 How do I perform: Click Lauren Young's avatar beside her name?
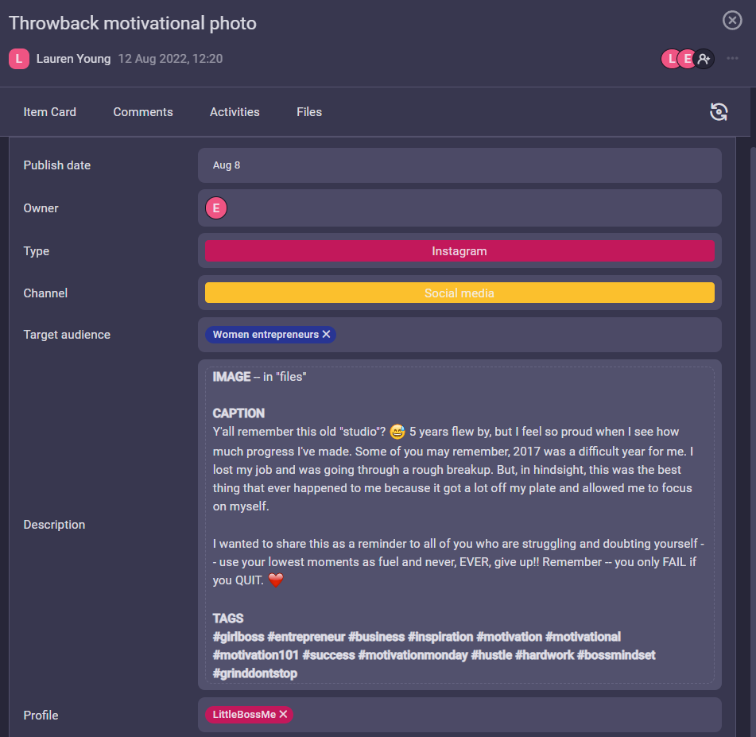pos(19,59)
